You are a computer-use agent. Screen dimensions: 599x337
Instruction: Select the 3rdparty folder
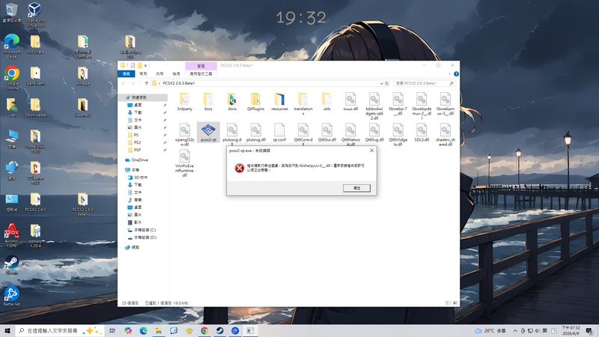point(184,102)
